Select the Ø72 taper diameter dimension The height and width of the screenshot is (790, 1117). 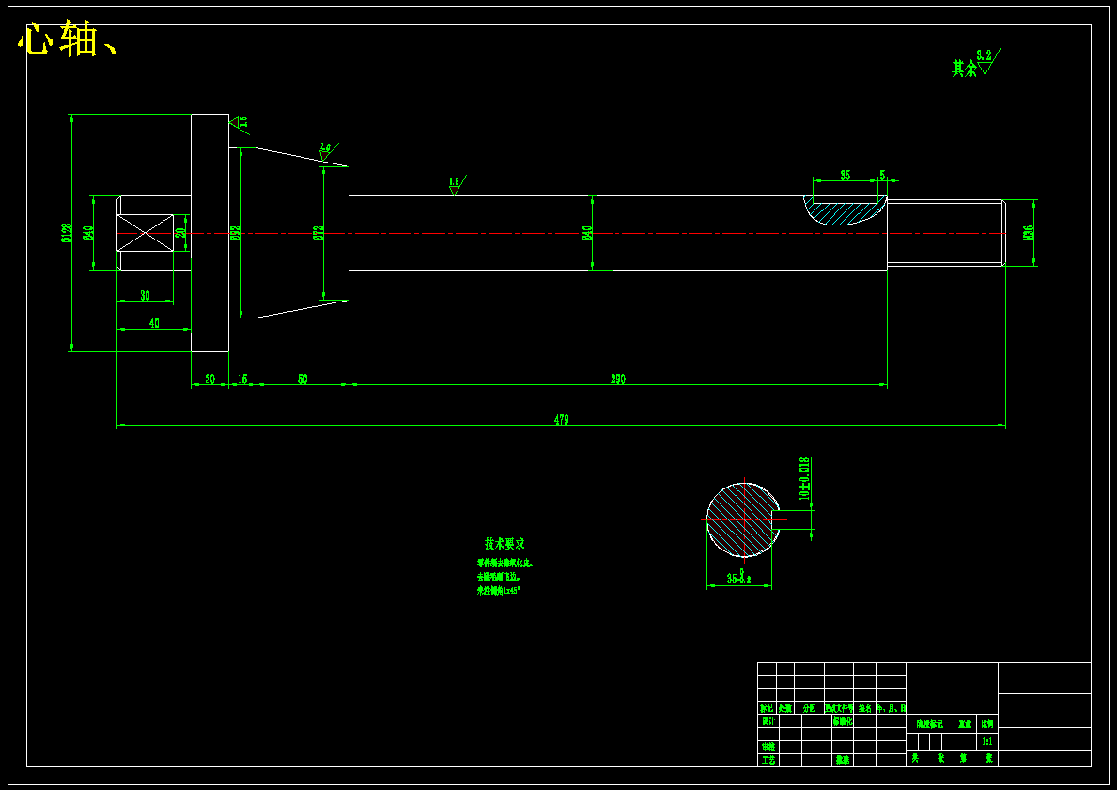click(x=318, y=233)
